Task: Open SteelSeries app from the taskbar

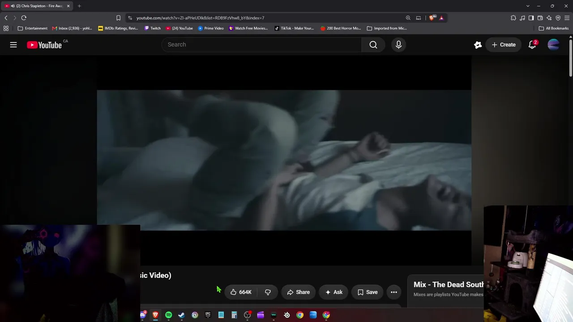Action: click(287, 315)
